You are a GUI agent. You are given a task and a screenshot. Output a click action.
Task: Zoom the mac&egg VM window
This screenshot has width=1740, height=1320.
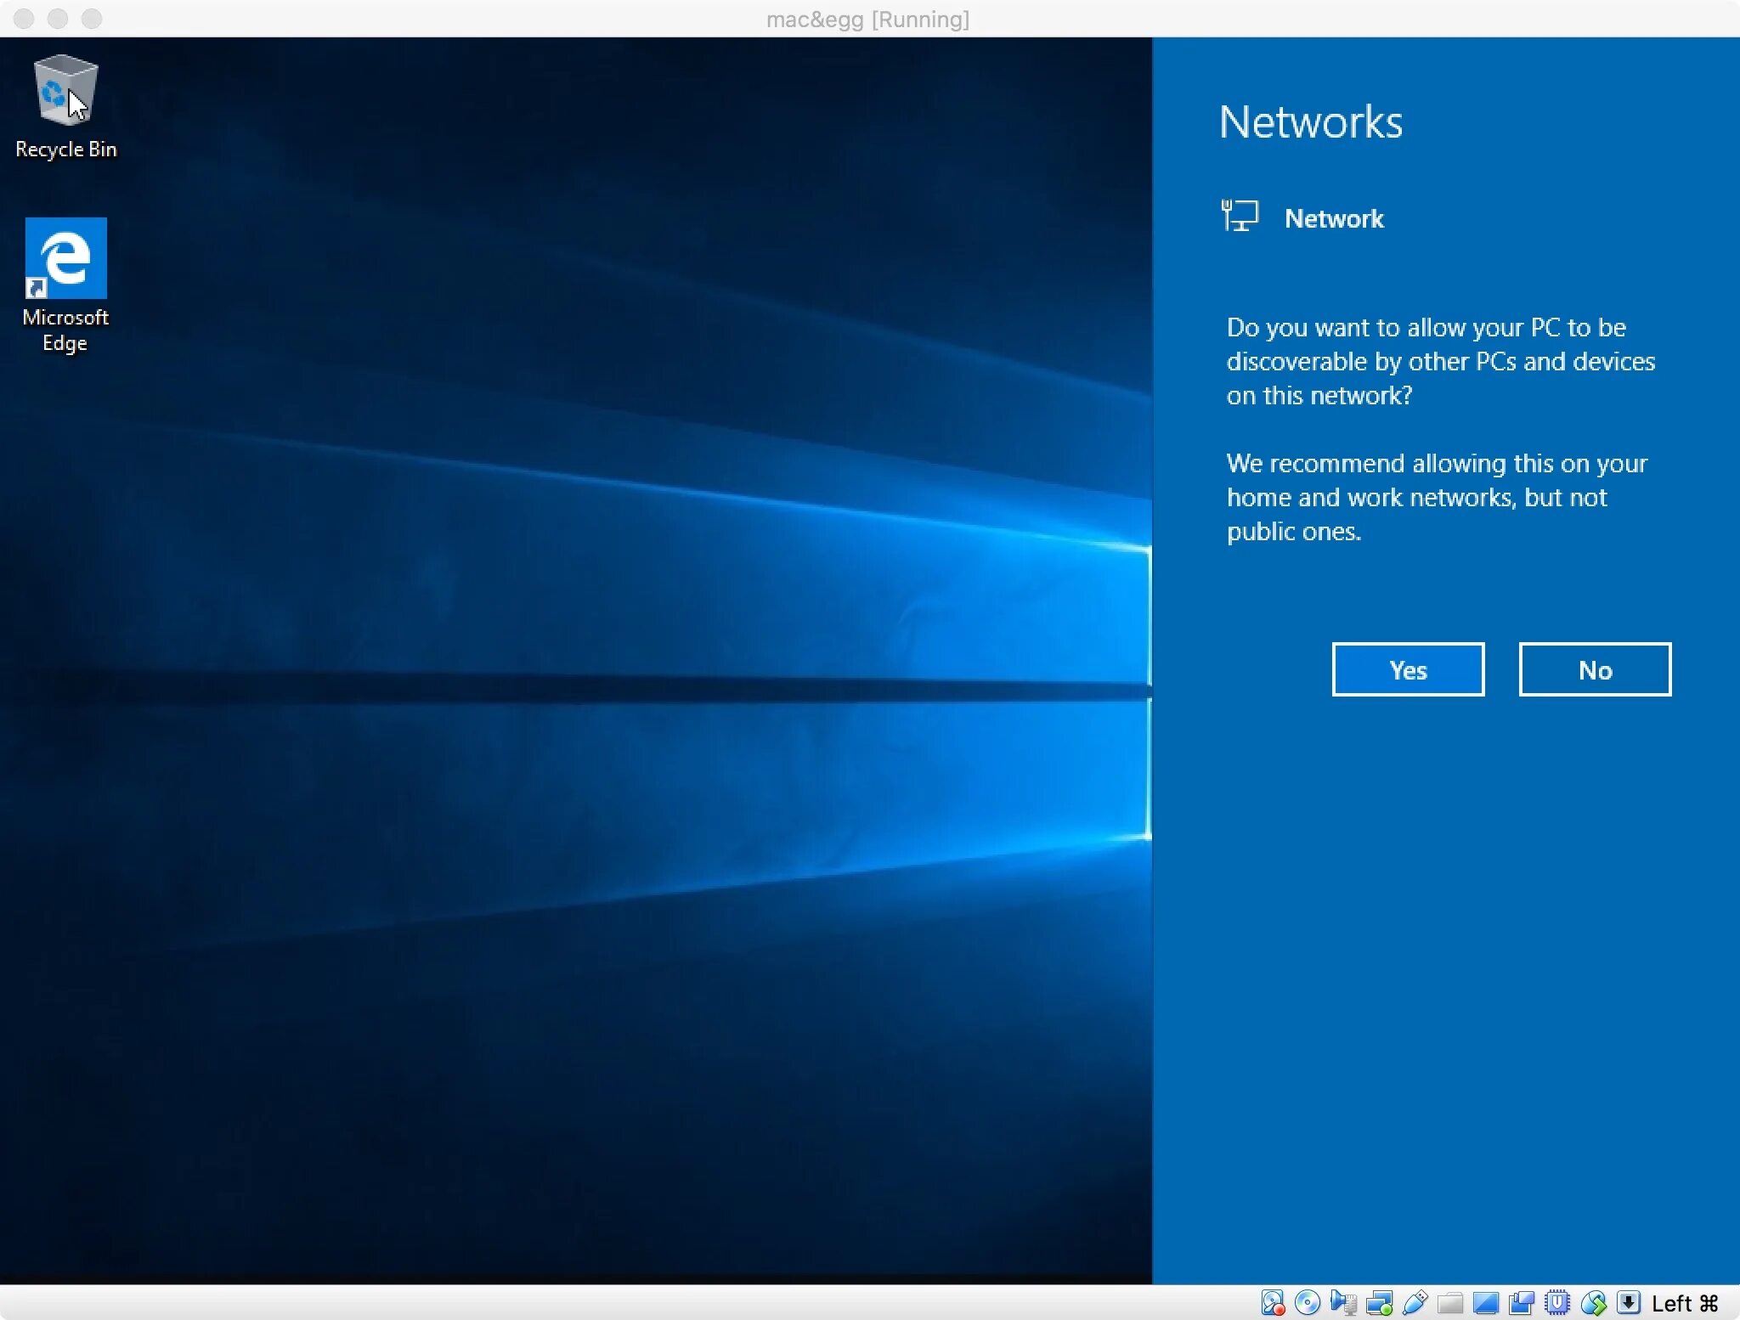(92, 18)
